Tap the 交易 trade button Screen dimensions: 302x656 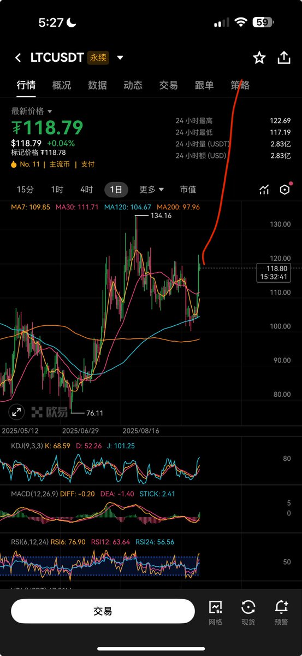point(103,611)
